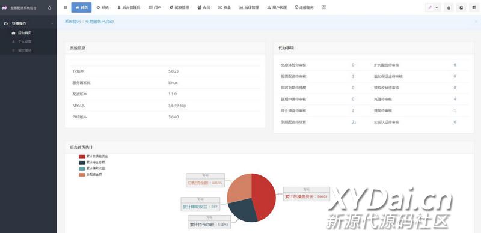Click the 扩大配资待审核 to-do item
Image resolution: width=481 pixels, height=233 pixels.
click(x=387, y=65)
